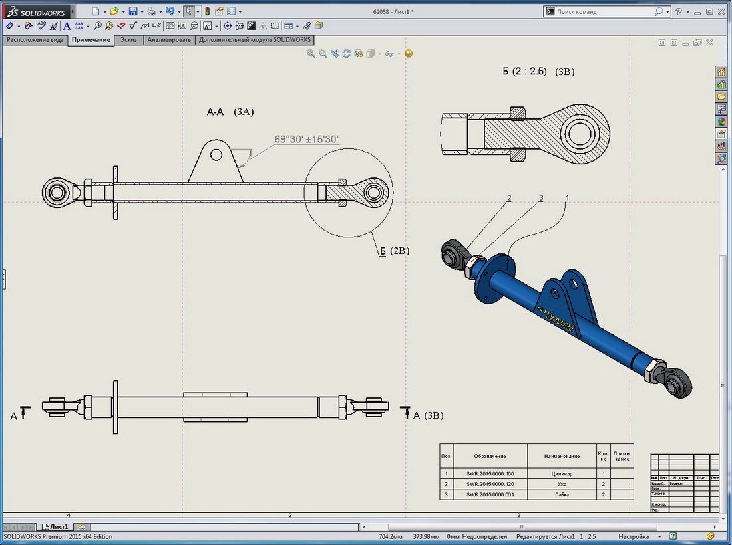This screenshot has height=545, width=732.
Task: Select the Лист1 sheet tab
Action: click(55, 527)
